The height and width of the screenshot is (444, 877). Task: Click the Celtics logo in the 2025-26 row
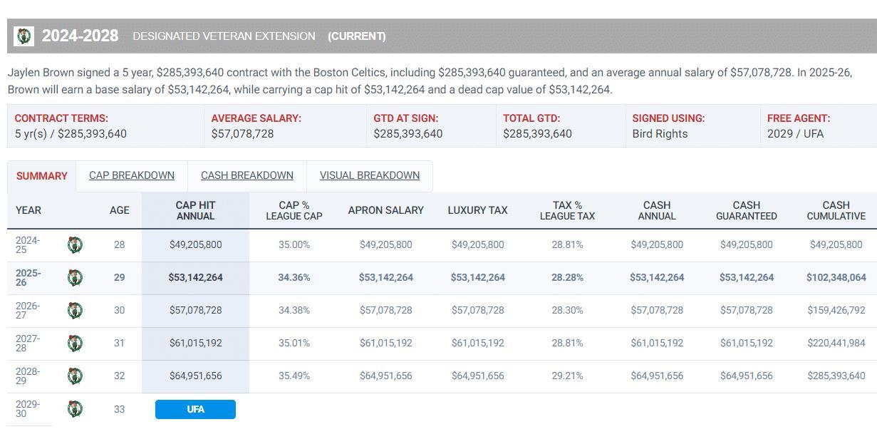(75, 277)
